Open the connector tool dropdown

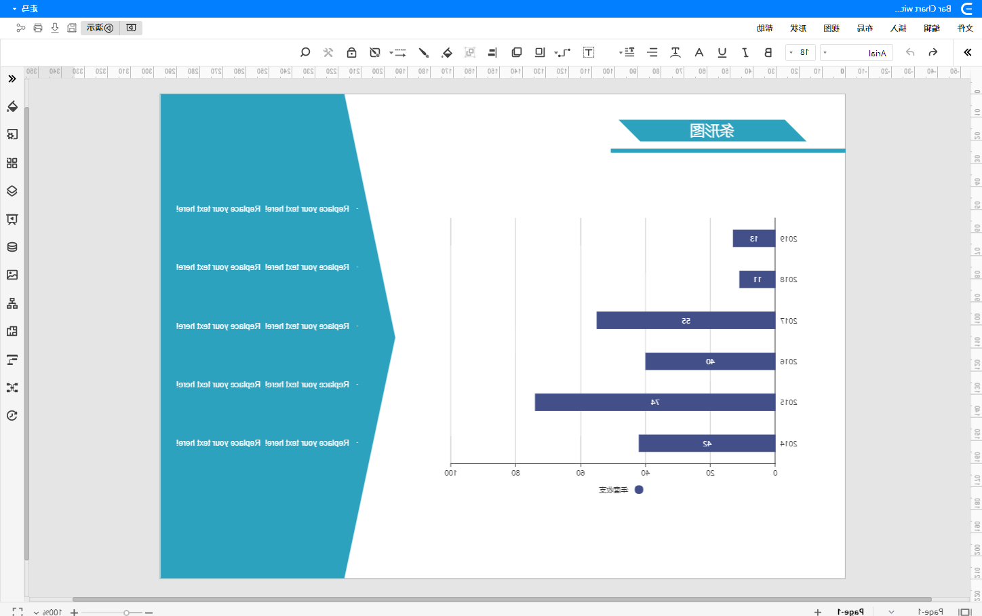562,52
